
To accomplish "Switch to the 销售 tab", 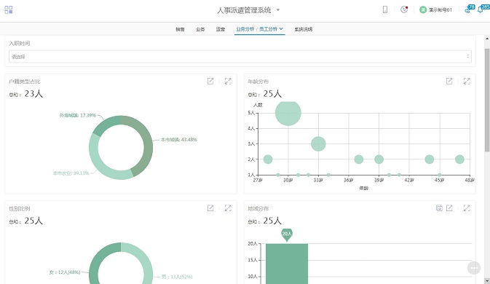I will click(180, 29).
